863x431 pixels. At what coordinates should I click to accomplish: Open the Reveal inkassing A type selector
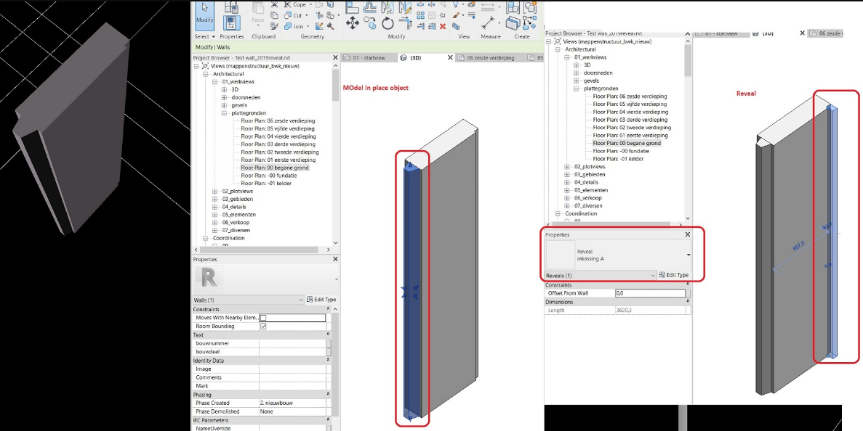[617, 255]
